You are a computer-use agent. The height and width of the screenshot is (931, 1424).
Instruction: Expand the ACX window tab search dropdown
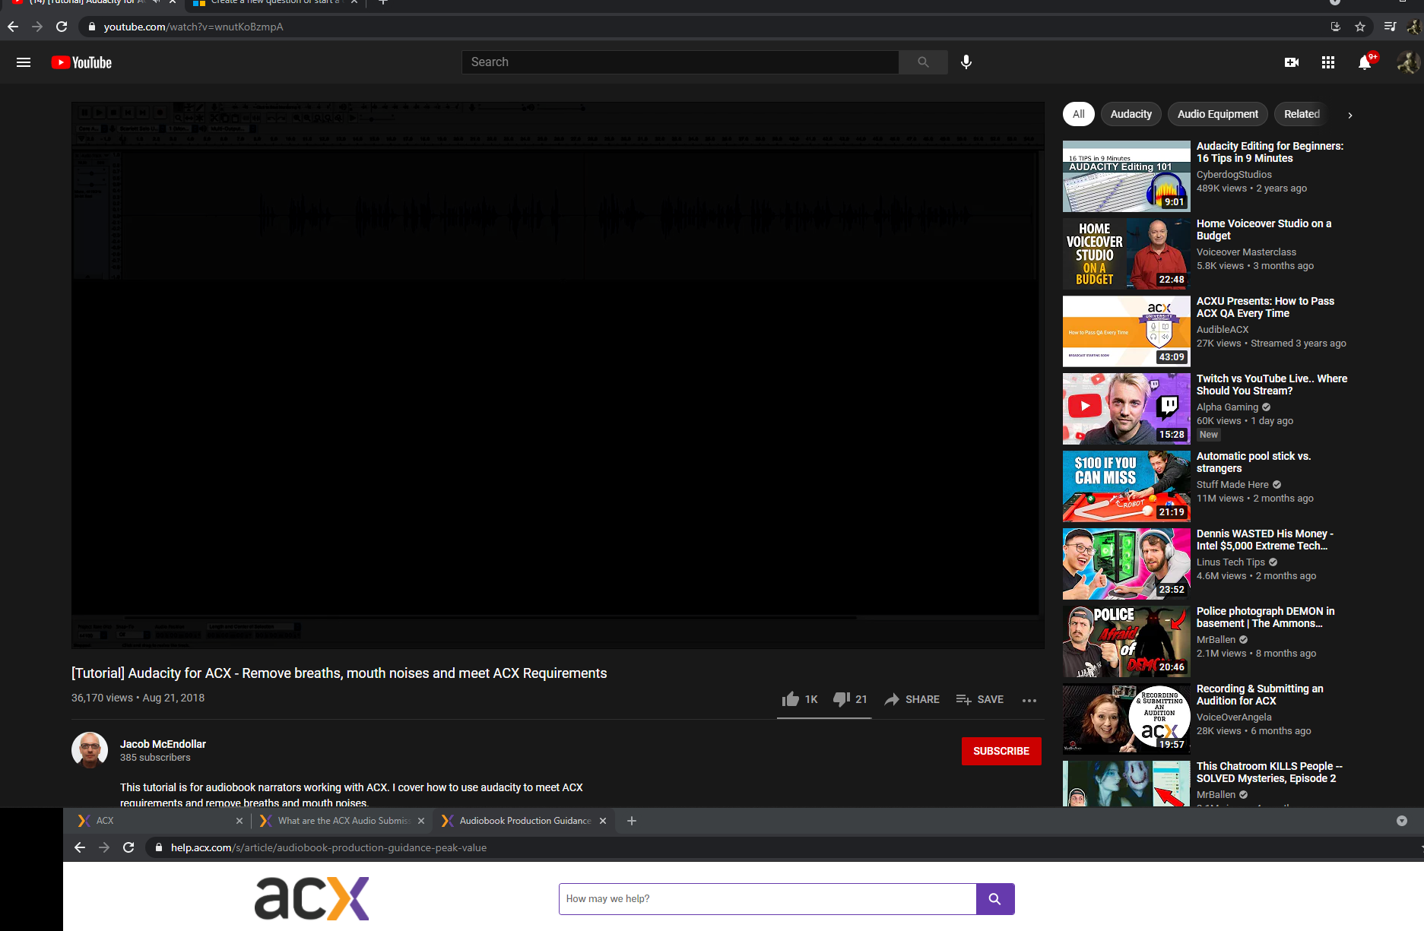pyautogui.click(x=1402, y=821)
